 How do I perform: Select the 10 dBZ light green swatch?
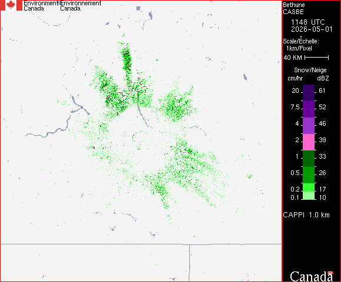(309, 196)
